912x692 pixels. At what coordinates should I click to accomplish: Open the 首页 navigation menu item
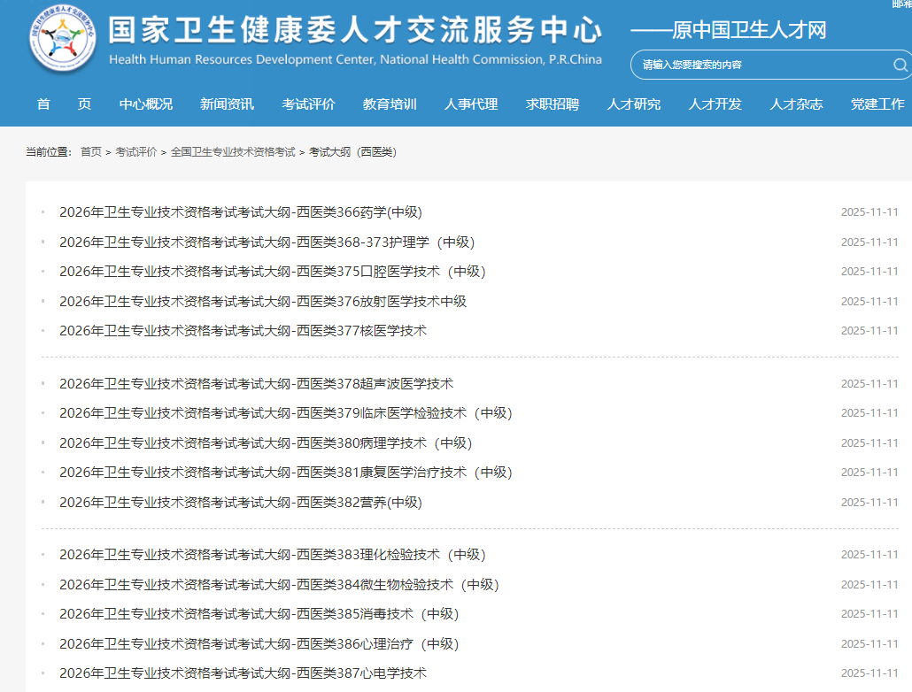click(x=64, y=104)
